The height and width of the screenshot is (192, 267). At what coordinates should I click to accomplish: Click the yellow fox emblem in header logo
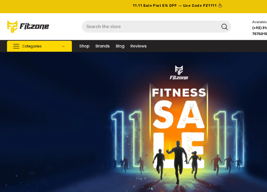tap(12, 27)
